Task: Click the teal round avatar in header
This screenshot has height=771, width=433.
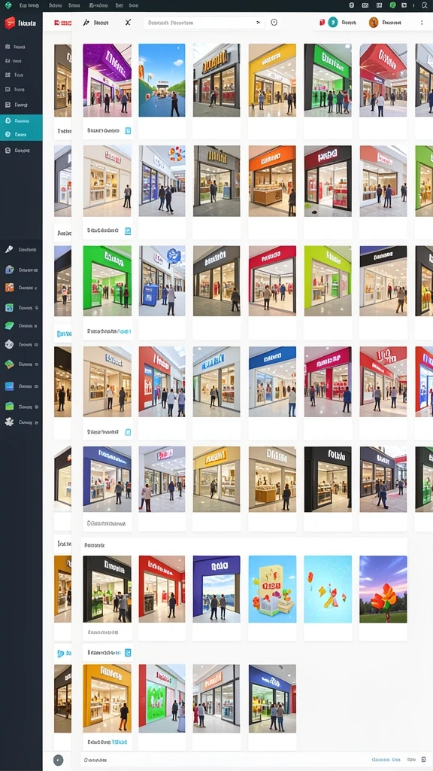Action: click(333, 23)
